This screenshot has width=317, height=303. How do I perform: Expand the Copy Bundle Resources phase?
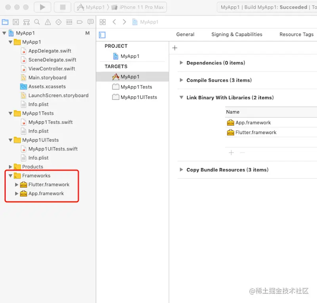tap(181, 170)
